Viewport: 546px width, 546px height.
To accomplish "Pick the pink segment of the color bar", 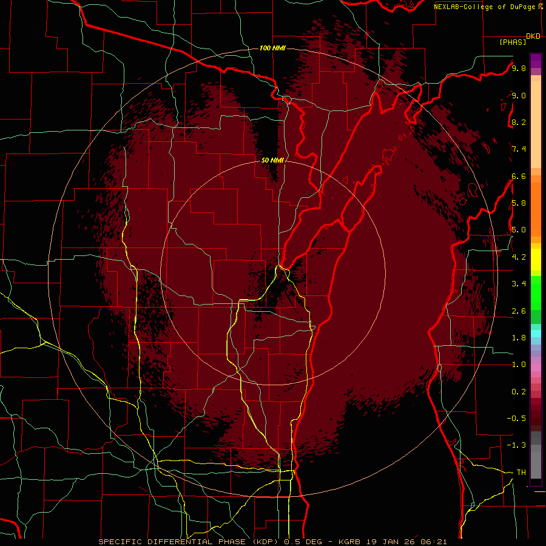I will [536, 368].
